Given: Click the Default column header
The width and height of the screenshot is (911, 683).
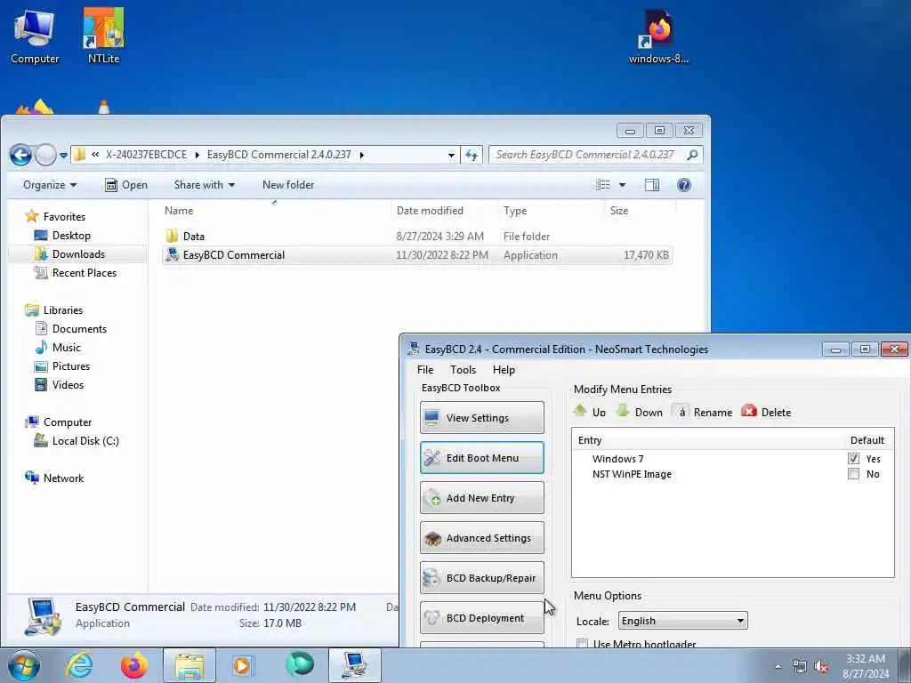Looking at the screenshot, I should [867, 440].
